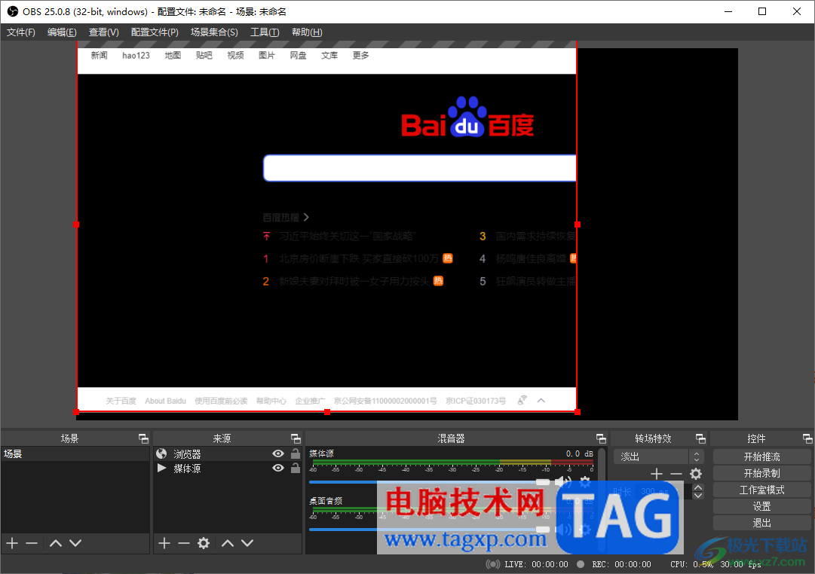Lock the 媒体源 source with its padlock
Viewport: 815px width, 574px height.
coord(296,468)
